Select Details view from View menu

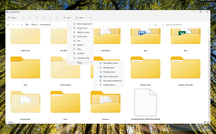(80, 45)
